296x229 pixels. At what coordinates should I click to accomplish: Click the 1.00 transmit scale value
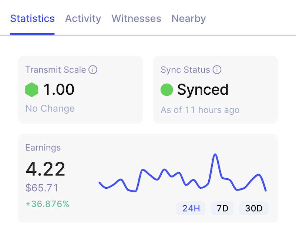59,90
